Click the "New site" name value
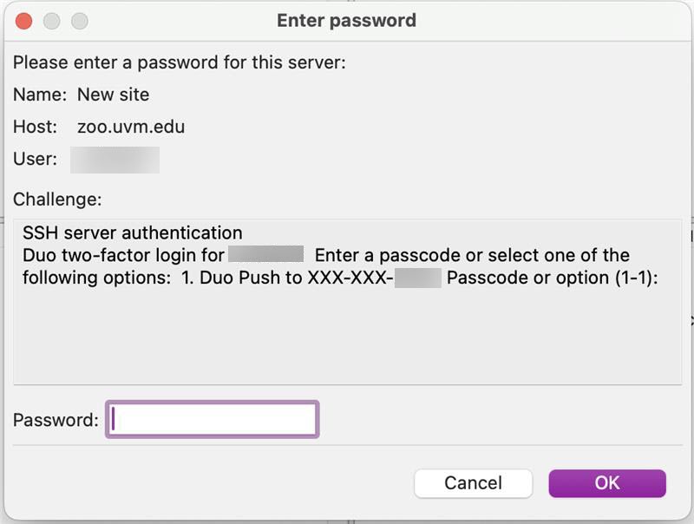The height and width of the screenshot is (524, 694). tap(113, 95)
